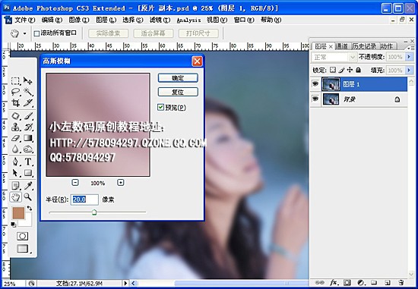The height and width of the screenshot is (289, 418).
Task: Select the Clone Stamp tool
Action: (x=15, y=127)
